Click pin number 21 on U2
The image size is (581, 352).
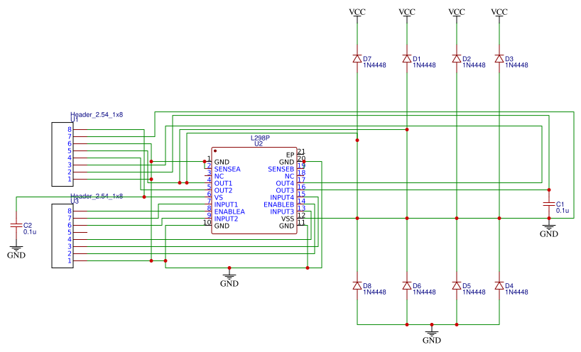(301, 151)
